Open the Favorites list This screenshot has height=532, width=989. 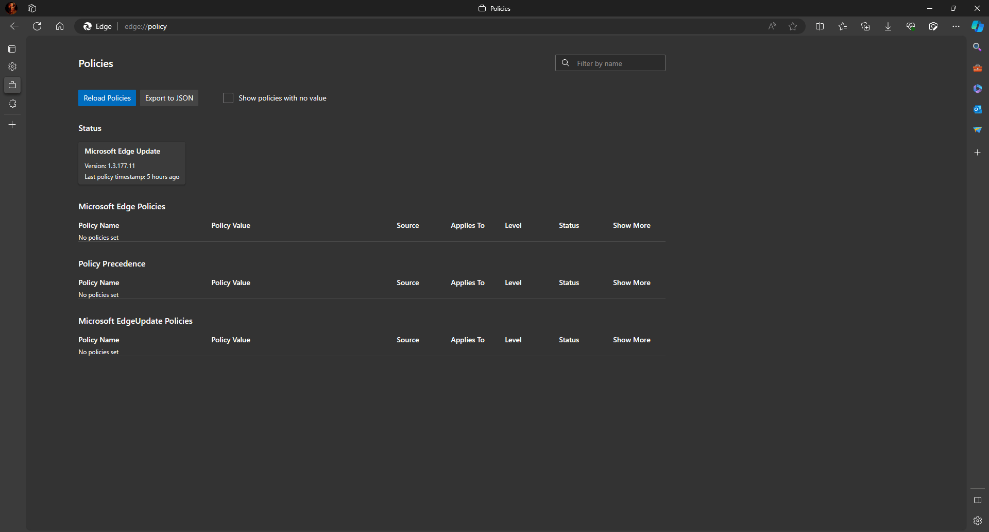(843, 26)
